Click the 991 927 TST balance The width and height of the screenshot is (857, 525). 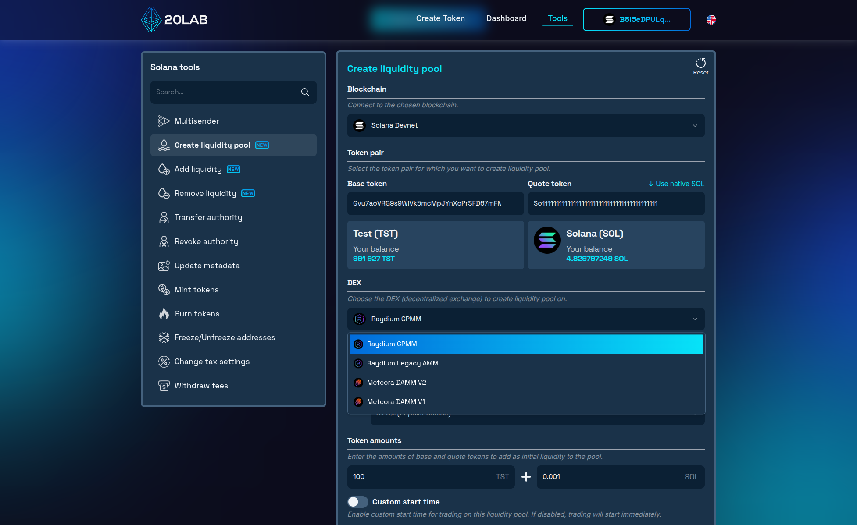pyautogui.click(x=374, y=259)
